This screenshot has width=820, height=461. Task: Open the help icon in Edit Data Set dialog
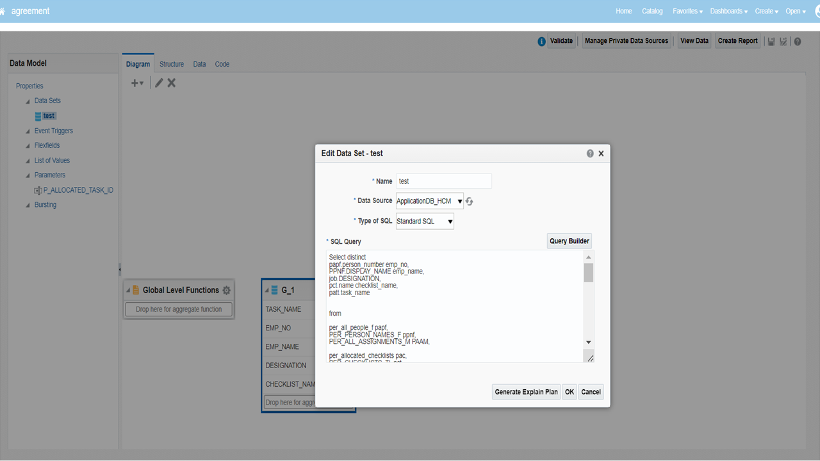pos(590,154)
